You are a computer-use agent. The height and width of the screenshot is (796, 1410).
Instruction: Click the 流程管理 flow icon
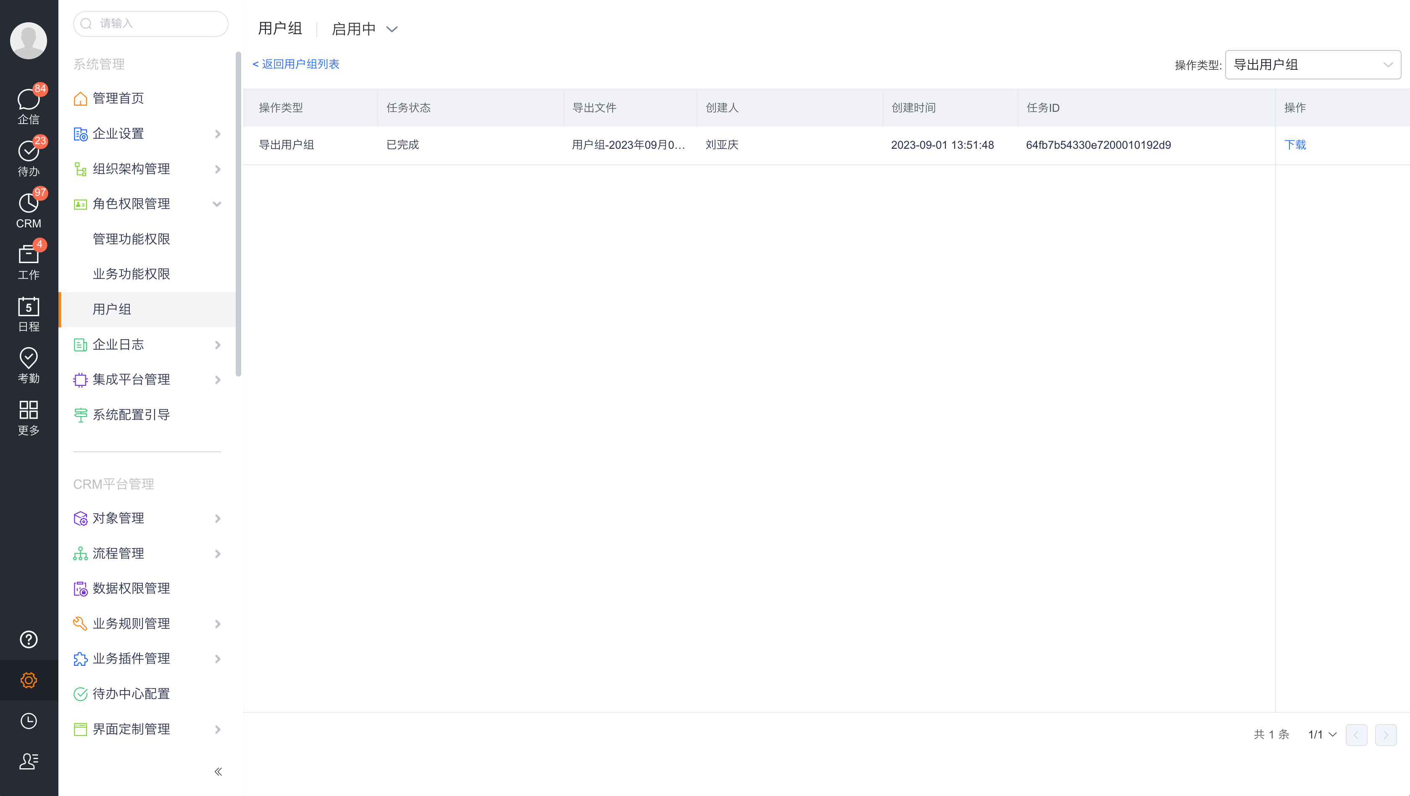81,554
